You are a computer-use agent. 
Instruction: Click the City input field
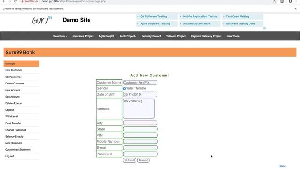(x=140, y=123)
